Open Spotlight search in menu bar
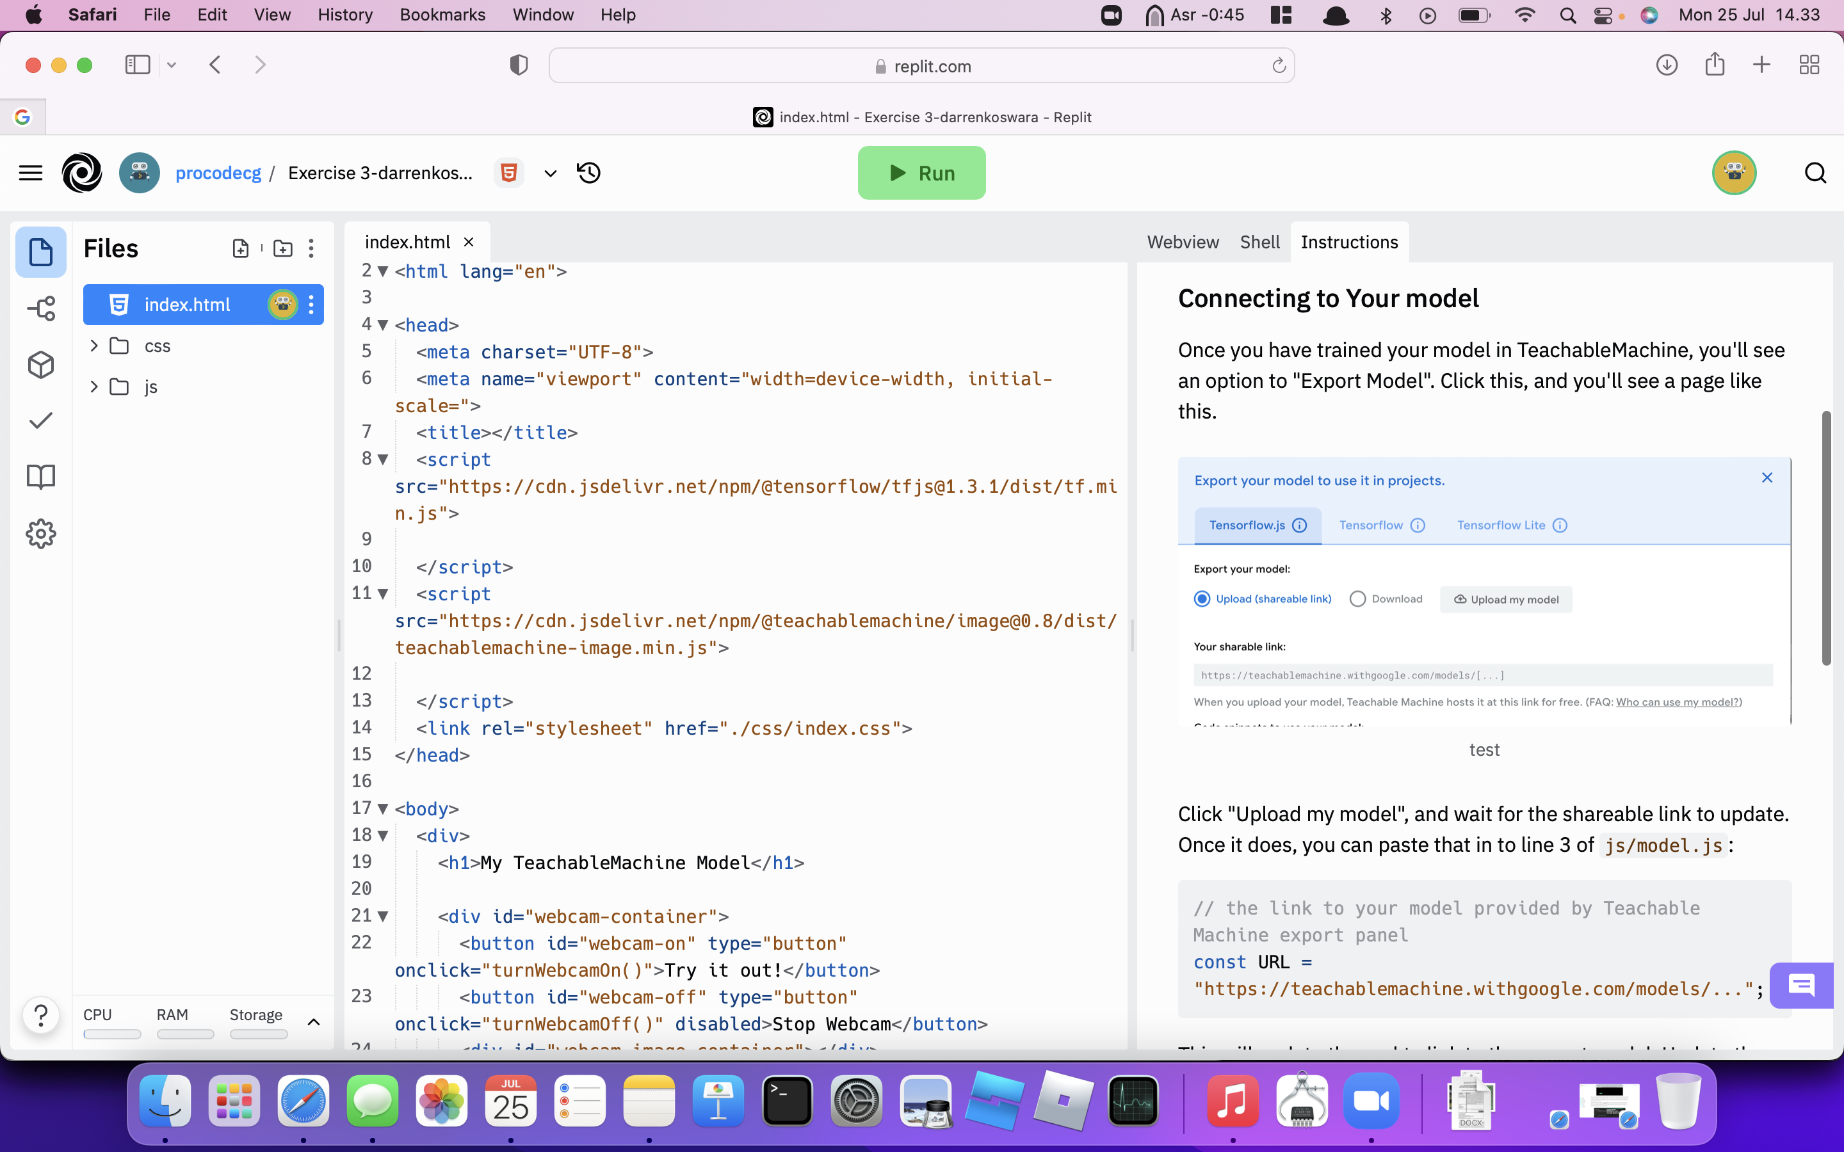Viewport: 1844px width, 1152px height. (x=1567, y=15)
